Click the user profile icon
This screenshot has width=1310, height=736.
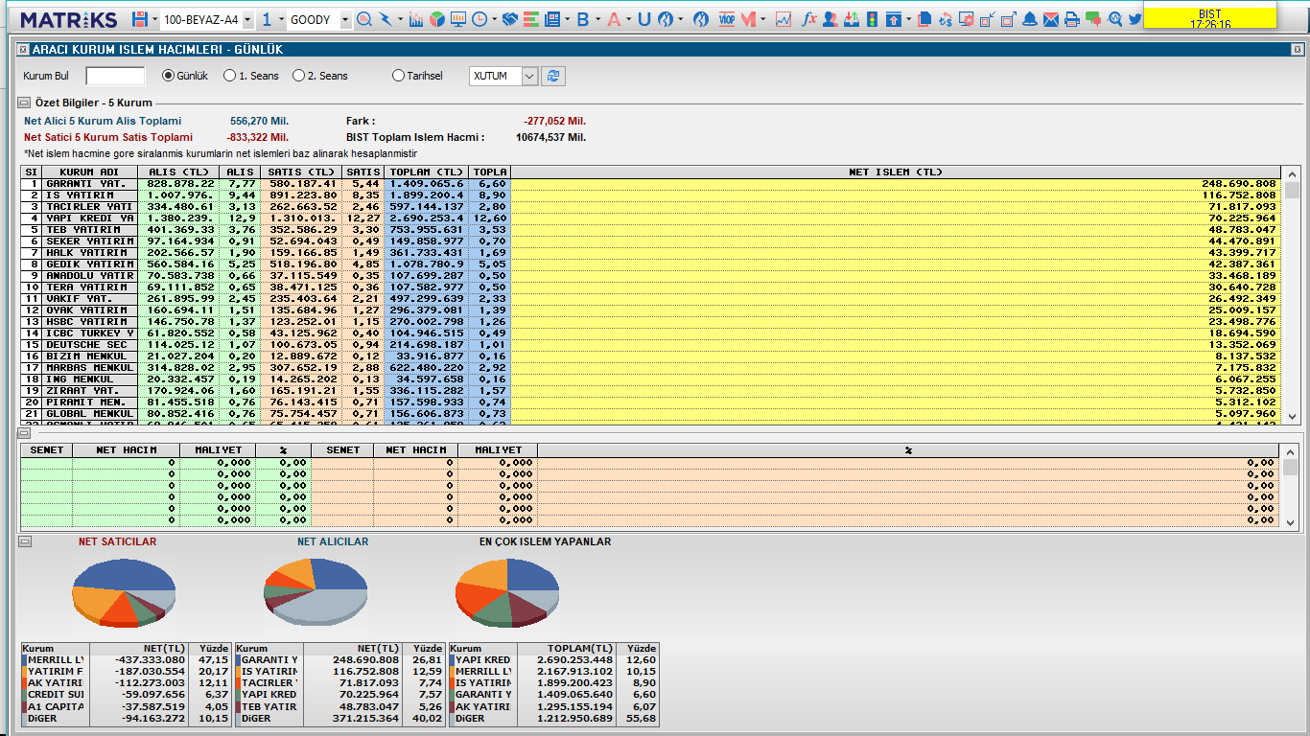pyautogui.click(x=830, y=19)
